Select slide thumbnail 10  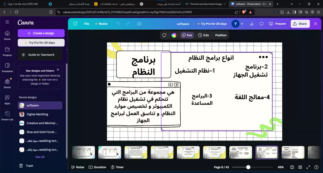coord(293,152)
